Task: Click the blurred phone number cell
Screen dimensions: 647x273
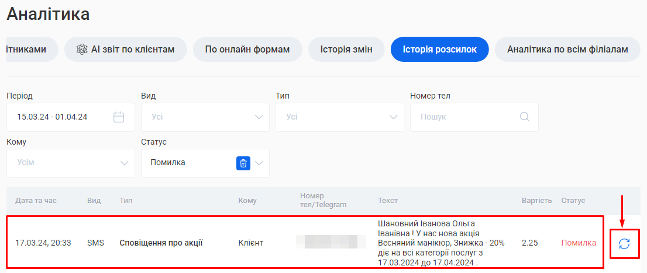Action: 331,242
